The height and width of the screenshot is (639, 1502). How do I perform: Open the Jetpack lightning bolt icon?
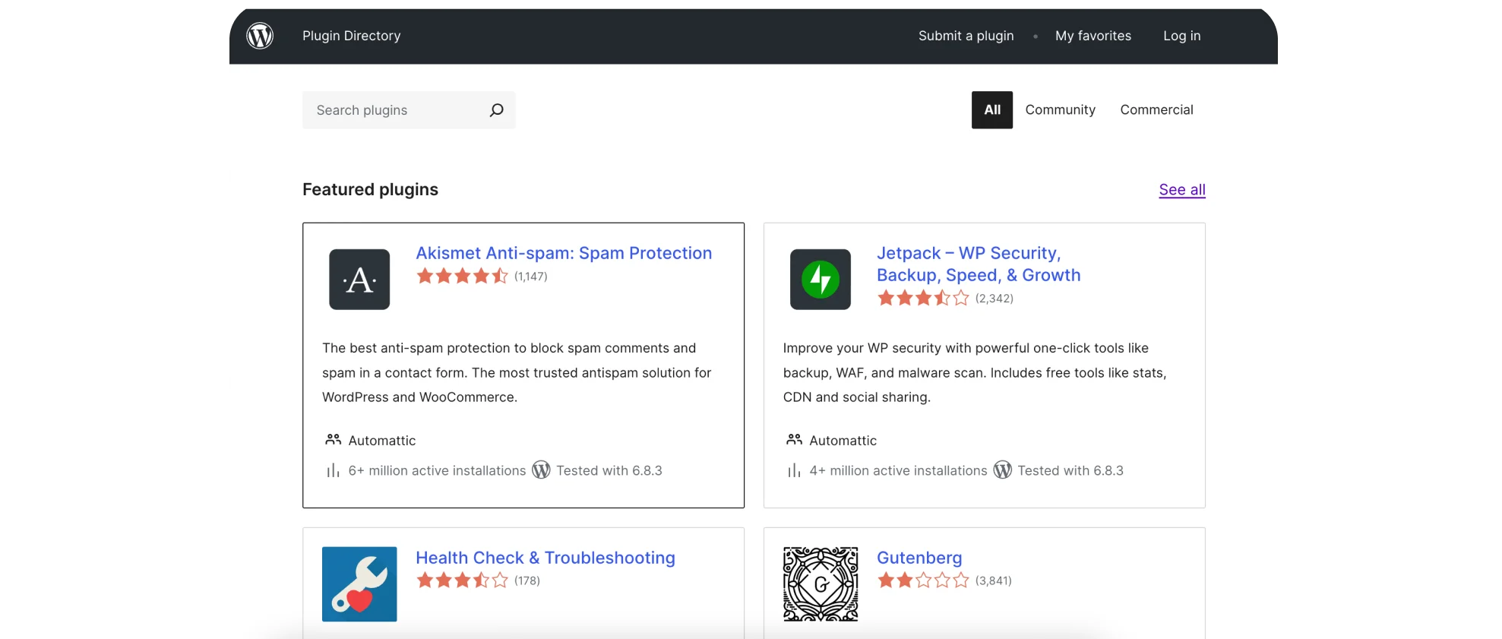coord(821,280)
